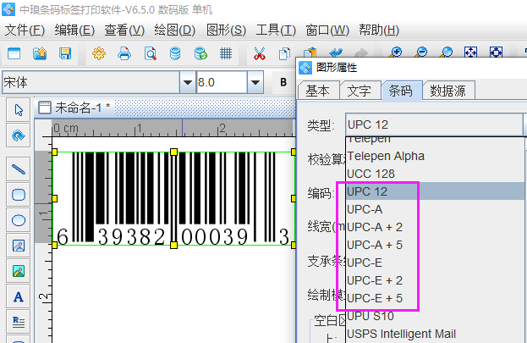Click the Zoom out magnifier icon

(420, 53)
